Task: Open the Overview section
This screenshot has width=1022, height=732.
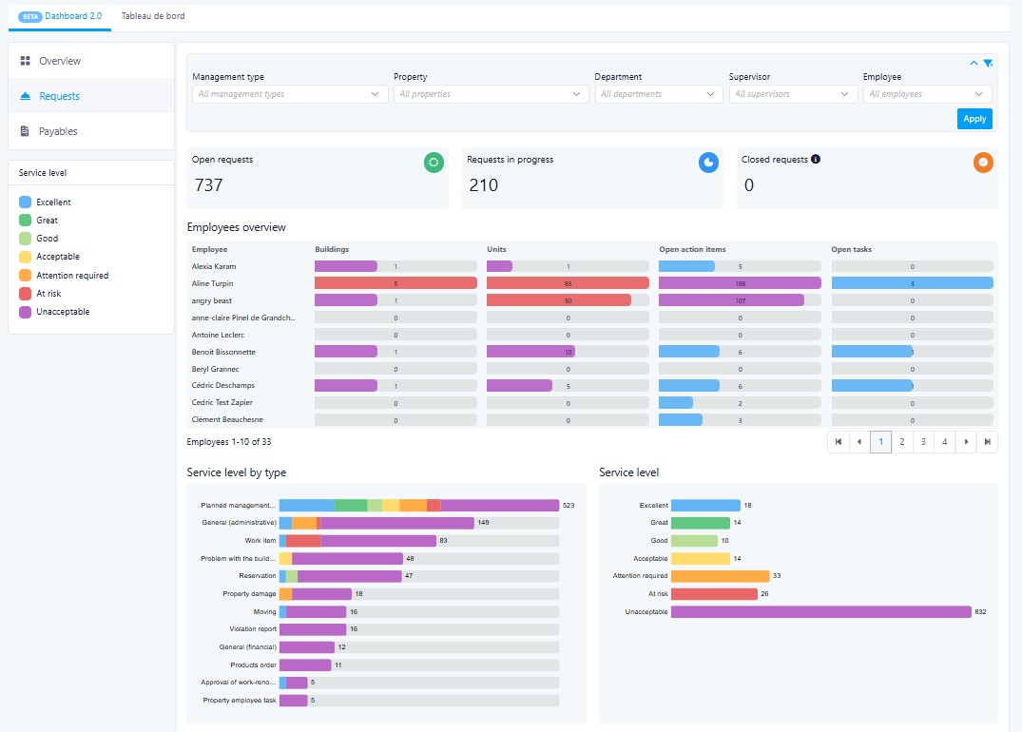Action: point(91,61)
